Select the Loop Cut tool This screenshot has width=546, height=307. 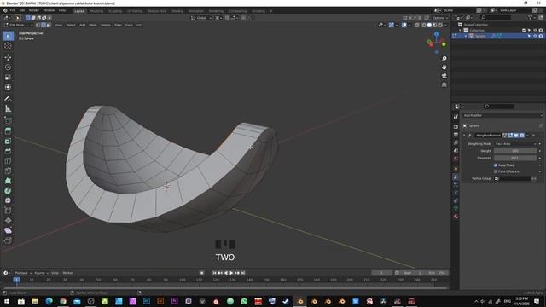pyautogui.click(x=8, y=161)
